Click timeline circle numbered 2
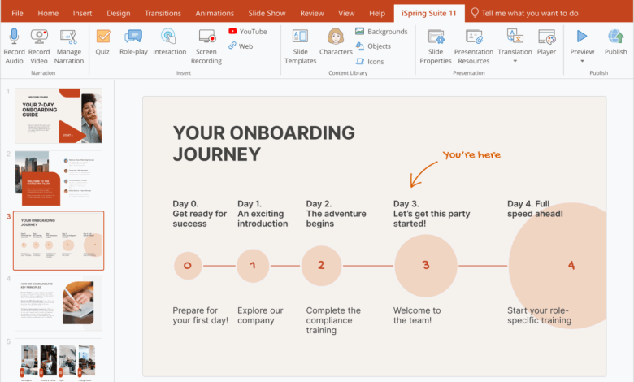Screen dimensions: 634x382 (x=321, y=266)
